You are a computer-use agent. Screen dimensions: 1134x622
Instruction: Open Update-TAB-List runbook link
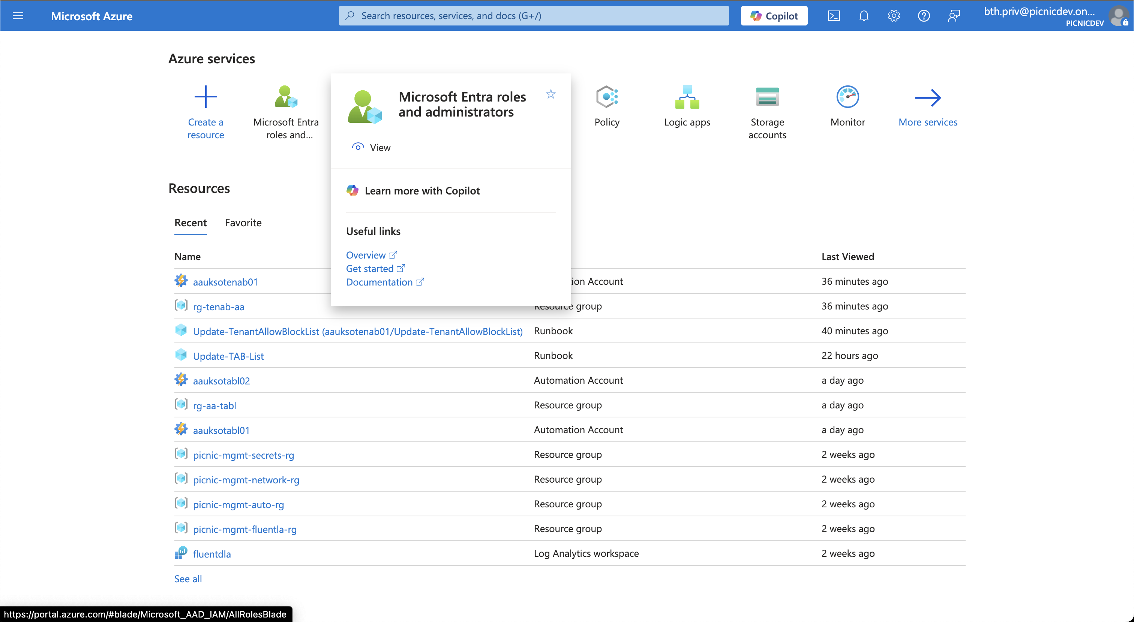click(228, 356)
